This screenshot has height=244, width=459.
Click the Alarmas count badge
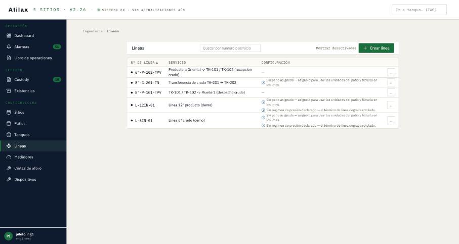pos(57,47)
